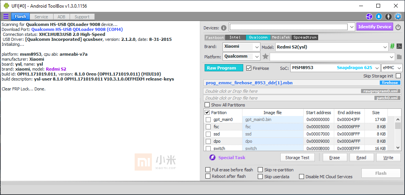Enable Skip re-partition option
Screen dimensions: 405x195
tap(260, 170)
